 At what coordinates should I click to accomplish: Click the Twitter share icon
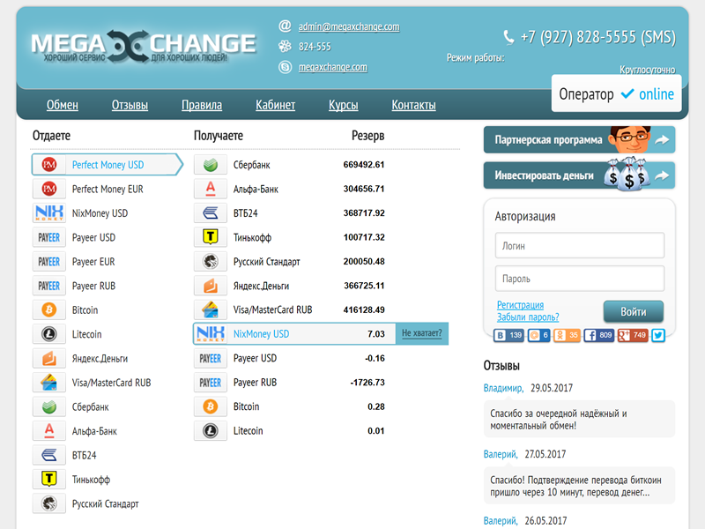pos(657,335)
